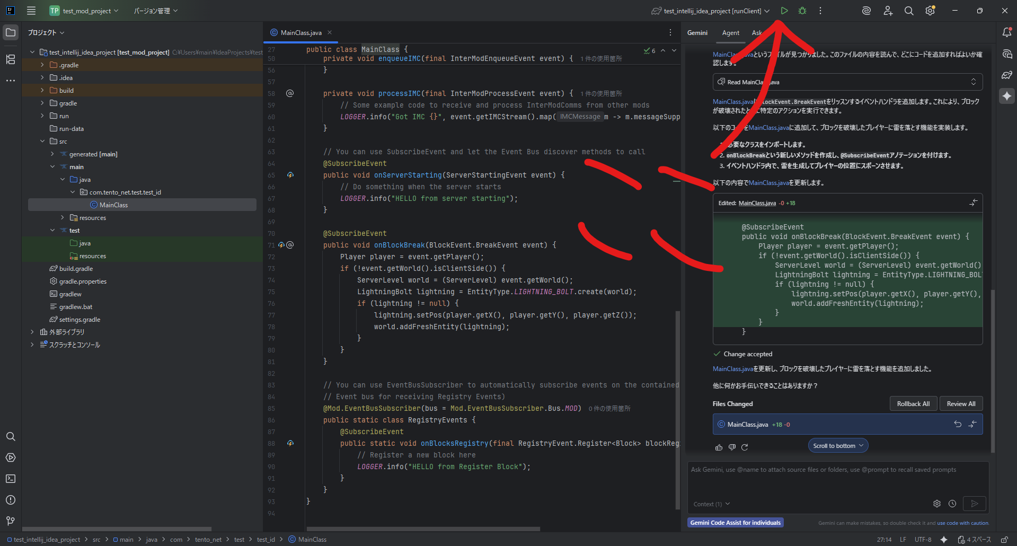The width and height of the screenshot is (1017, 546).
Task: Click thumbs up on Gemini response
Action: 719,447
